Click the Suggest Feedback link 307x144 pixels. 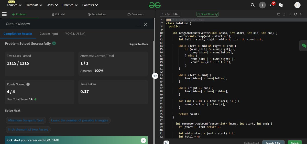[x=139, y=44]
